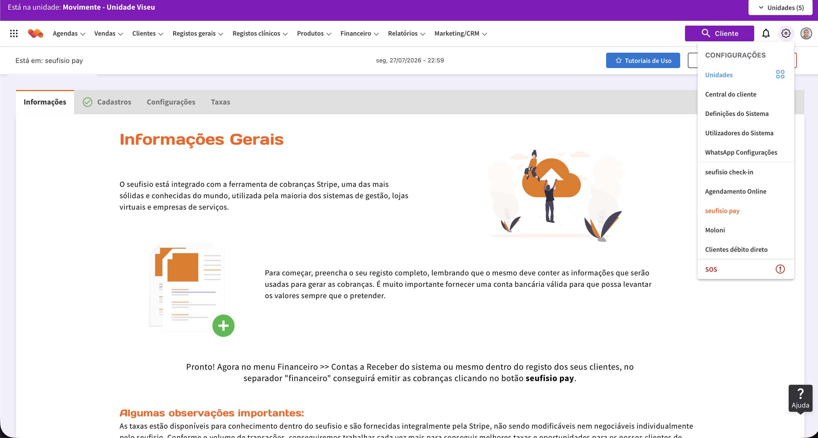The image size is (818, 438).
Task: Click the Tutoriais de Uso button
Action: tap(643, 60)
